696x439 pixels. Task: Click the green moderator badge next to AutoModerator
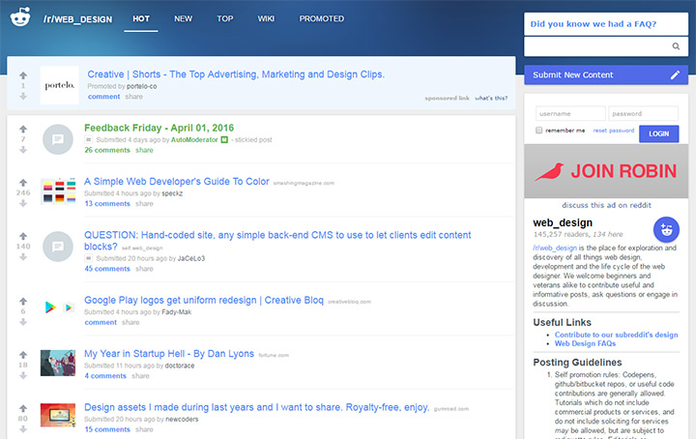click(224, 140)
